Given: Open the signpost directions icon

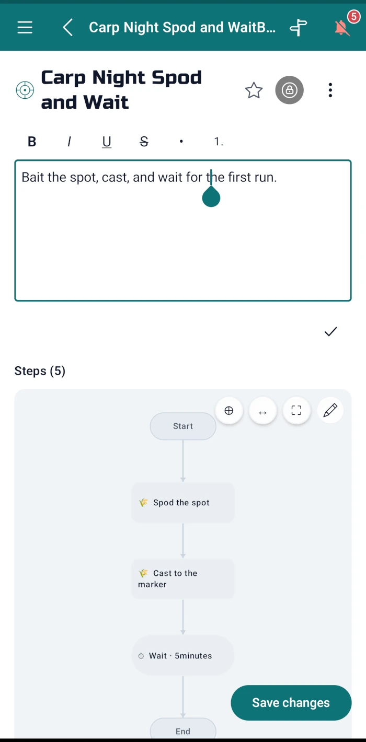Looking at the screenshot, I should point(299,27).
